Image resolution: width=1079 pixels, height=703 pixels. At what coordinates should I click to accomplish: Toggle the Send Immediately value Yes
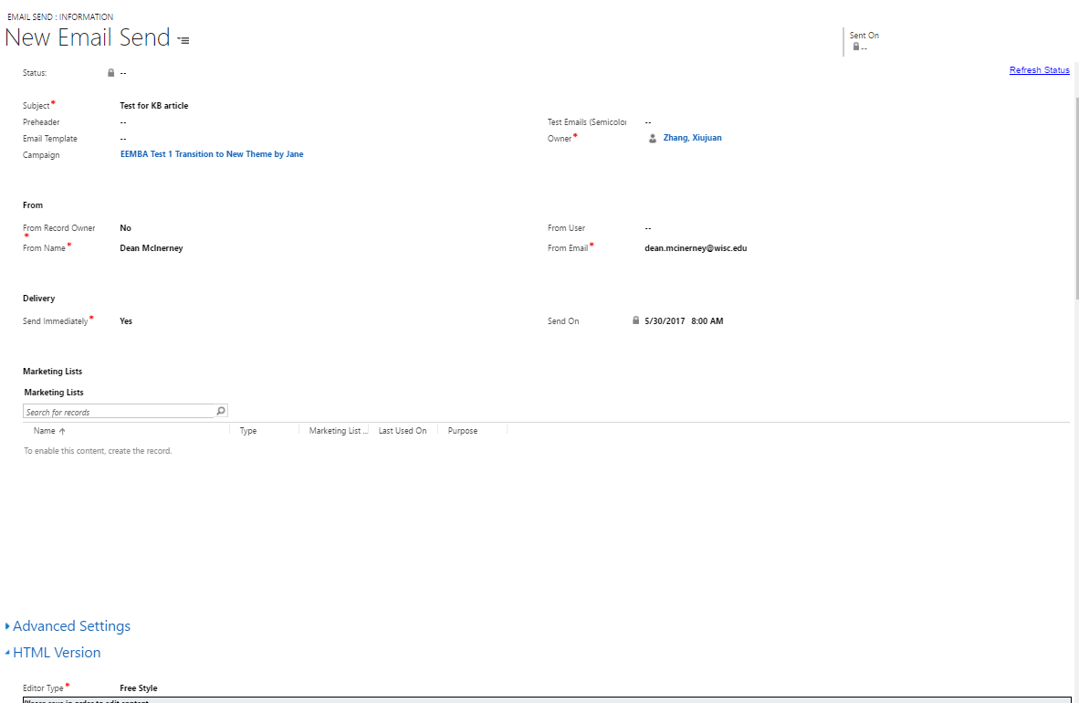(x=126, y=321)
